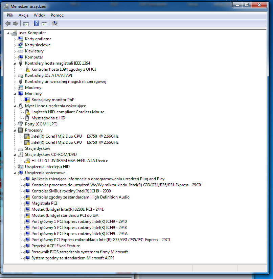Minimize the Menedżer urządzeń window
Screen dimensions: 273x279
[x=237, y=5]
